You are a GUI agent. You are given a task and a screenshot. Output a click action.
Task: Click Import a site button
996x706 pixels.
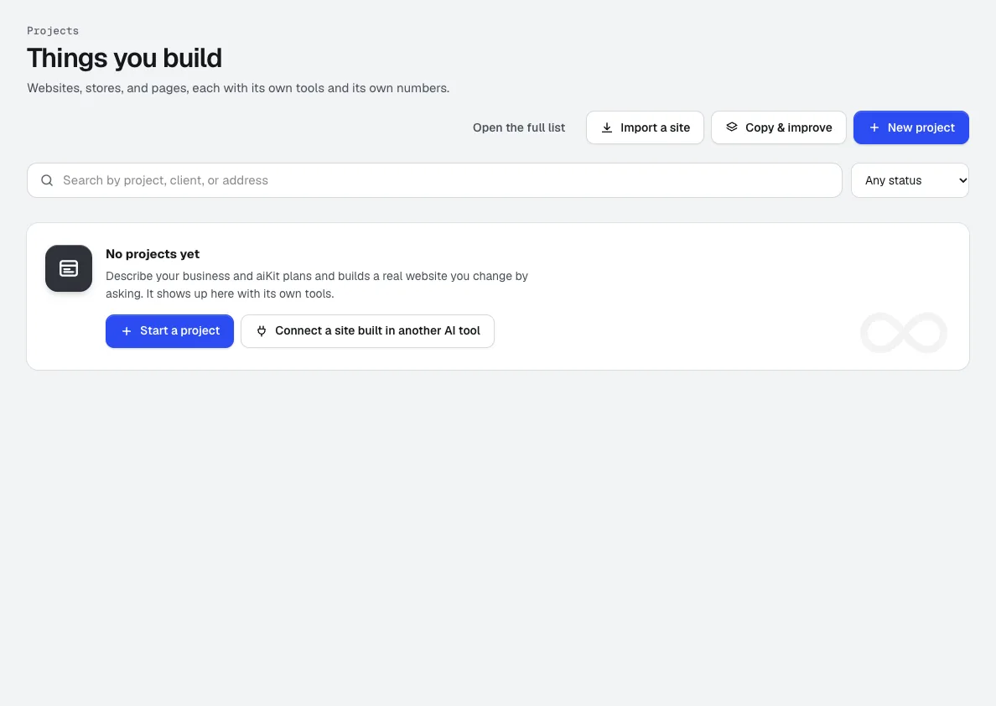pyautogui.click(x=645, y=127)
